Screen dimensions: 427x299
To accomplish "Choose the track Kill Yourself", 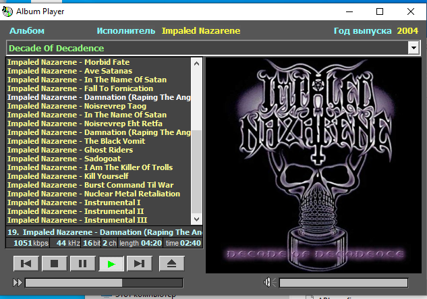I will pos(66,176).
